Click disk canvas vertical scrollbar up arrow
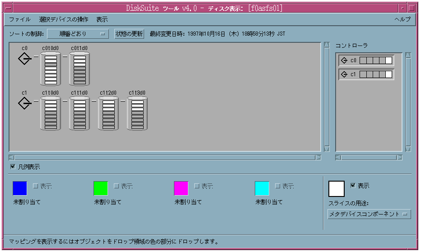The image size is (421, 251). point(327,45)
